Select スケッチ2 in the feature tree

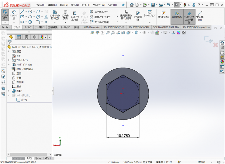point(24,100)
